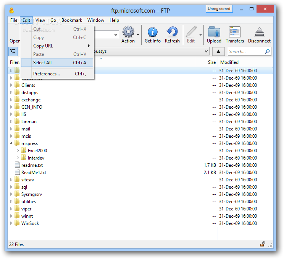
Task: Open the Copy URL submenu
Action: (x=57, y=46)
